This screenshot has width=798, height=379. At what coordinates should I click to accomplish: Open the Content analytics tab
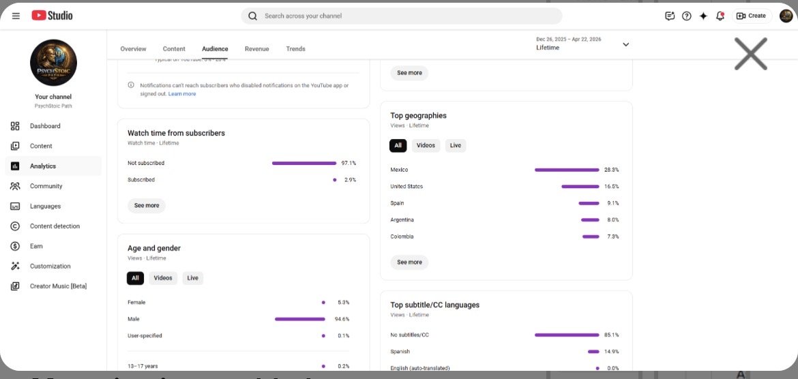click(x=174, y=49)
